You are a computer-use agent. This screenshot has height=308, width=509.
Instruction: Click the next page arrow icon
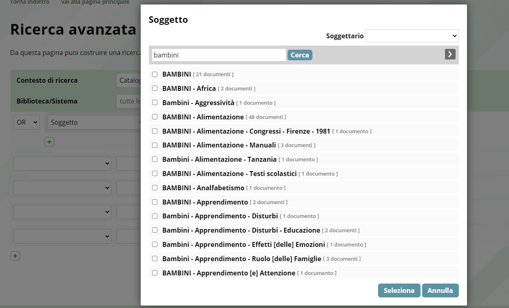pyautogui.click(x=450, y=54)
